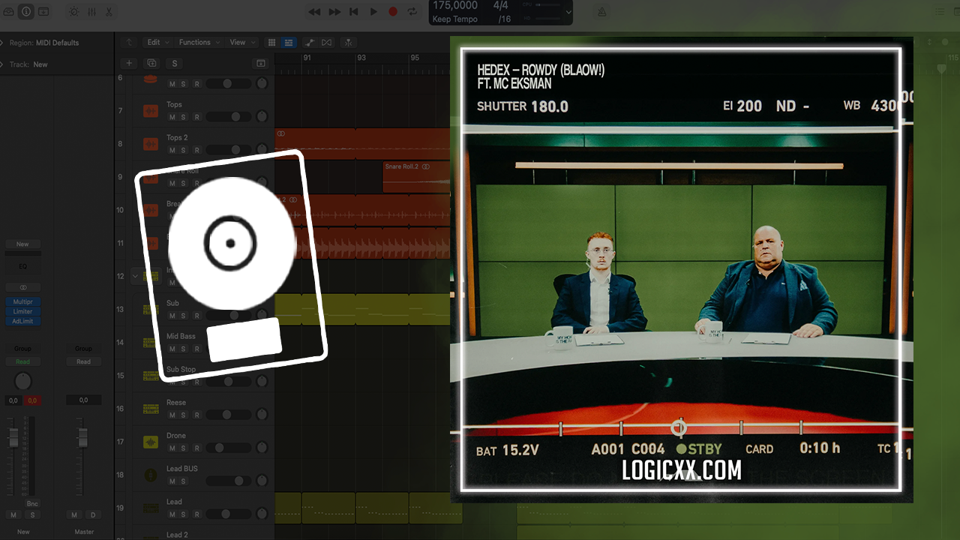Click global Solo S button in track header
This screenshot has width=960, height=540.
click(x=174, y=64)
